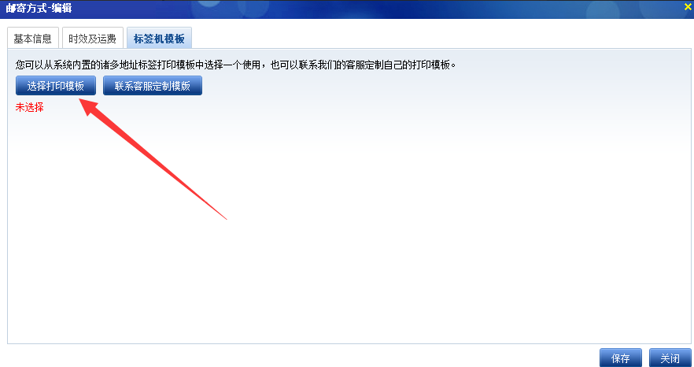694x367 pixels.
Task: Close the dialog with the yellow X icon
Action: 688,6
